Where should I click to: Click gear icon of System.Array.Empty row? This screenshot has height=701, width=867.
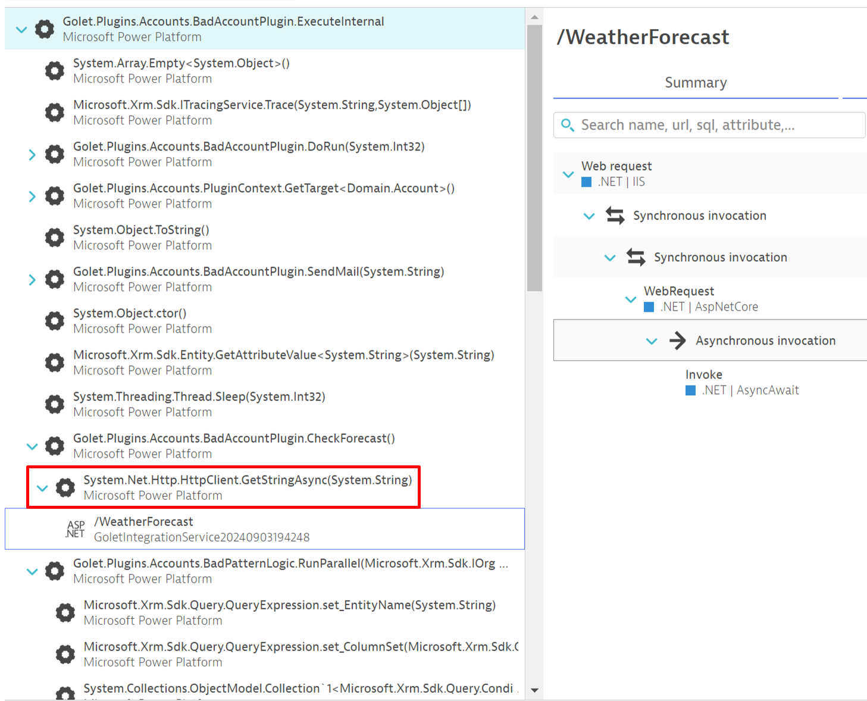(55, 70)
